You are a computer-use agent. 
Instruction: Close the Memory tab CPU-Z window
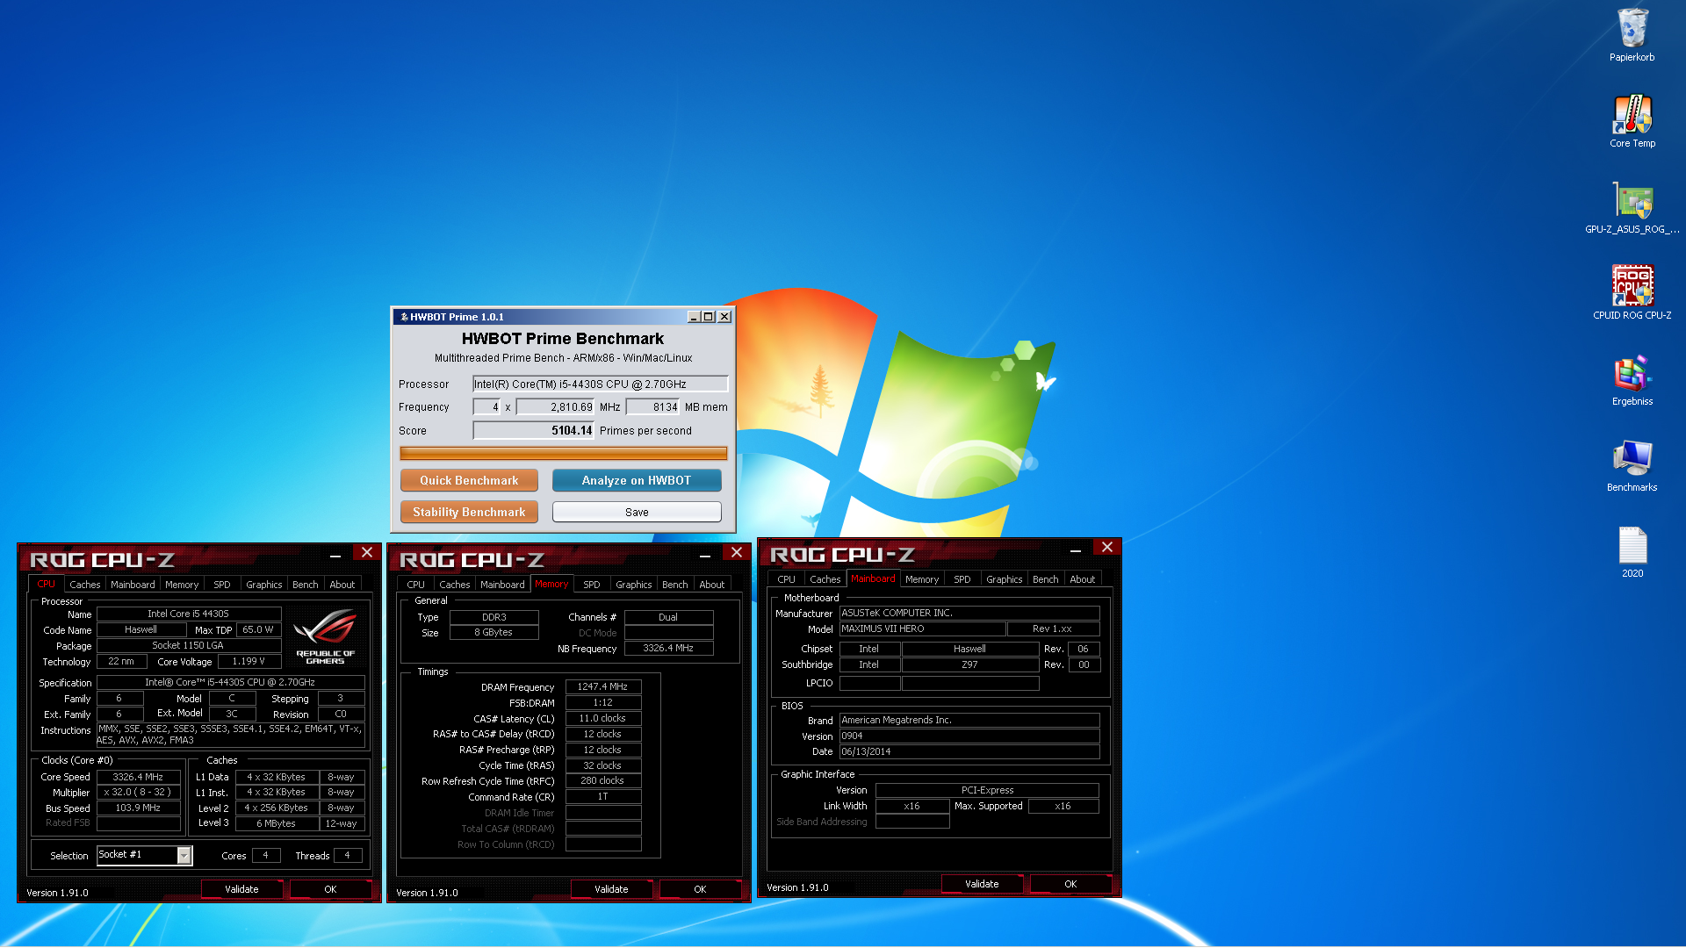click(x=737, y=552)
